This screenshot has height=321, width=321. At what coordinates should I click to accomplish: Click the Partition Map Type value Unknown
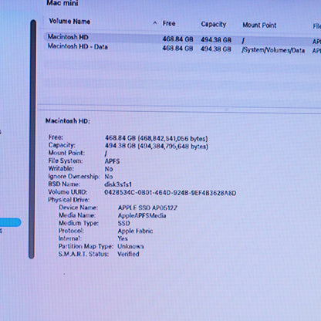pos(130,246)
